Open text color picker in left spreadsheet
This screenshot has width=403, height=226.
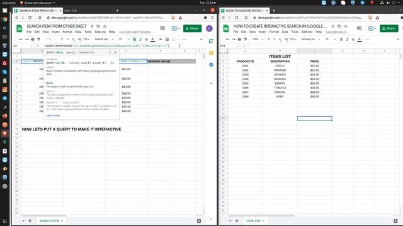(152, 39)
